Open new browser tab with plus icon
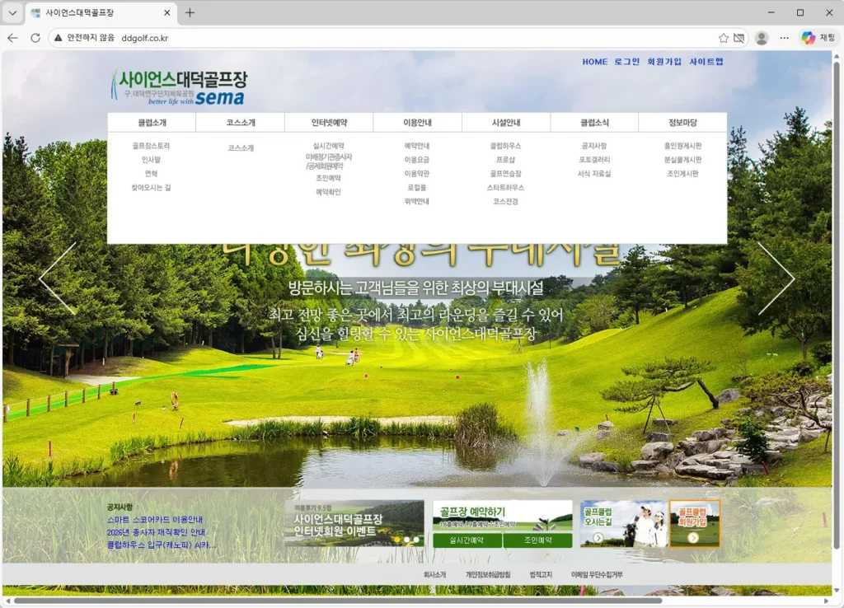844x608 pixels. pyautogui.click(x=190, y=13)
